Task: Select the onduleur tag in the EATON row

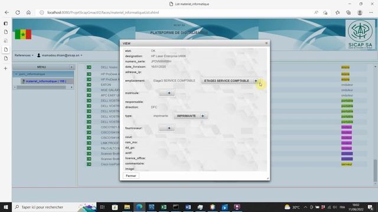Action: click(347, 85)
